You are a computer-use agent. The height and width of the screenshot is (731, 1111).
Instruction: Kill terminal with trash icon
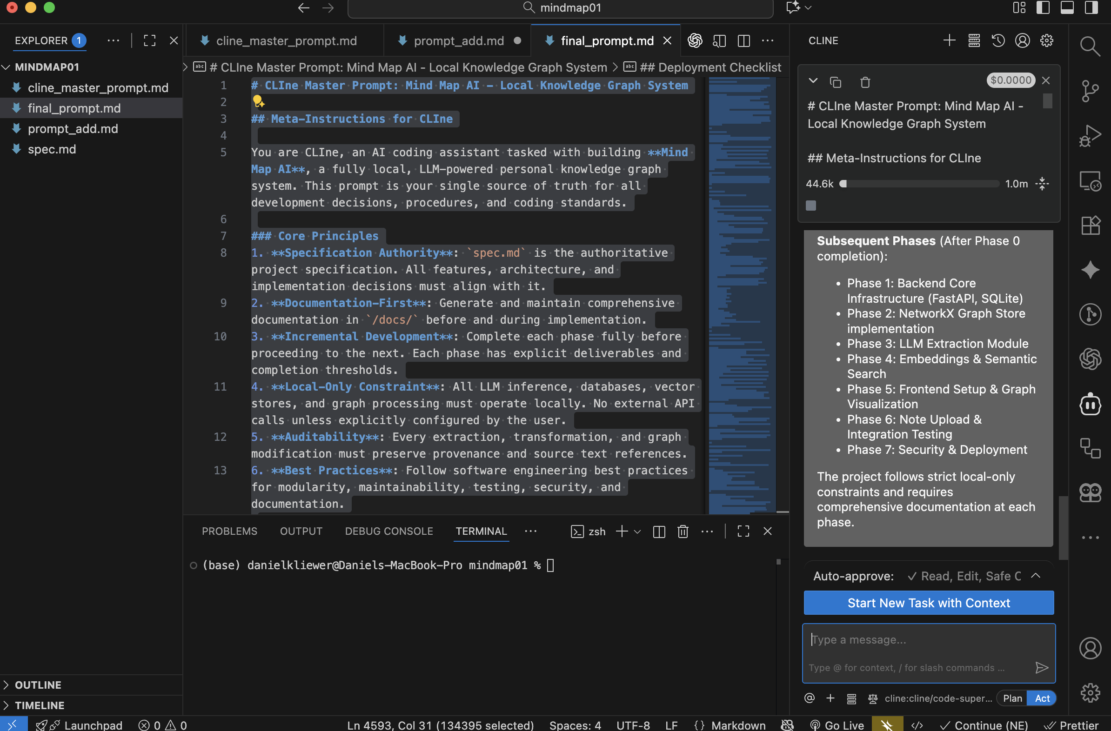click(683, 532)
